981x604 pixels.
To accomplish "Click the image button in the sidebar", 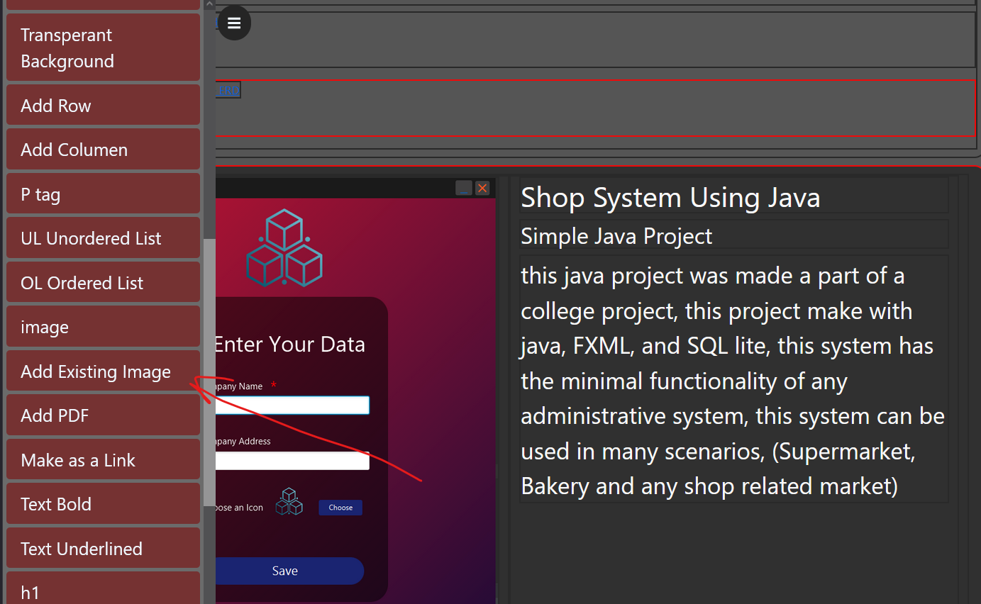I will point(103,327).
